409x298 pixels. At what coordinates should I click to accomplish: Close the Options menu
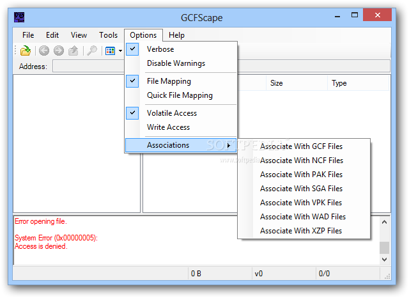(x=143, y=35)
